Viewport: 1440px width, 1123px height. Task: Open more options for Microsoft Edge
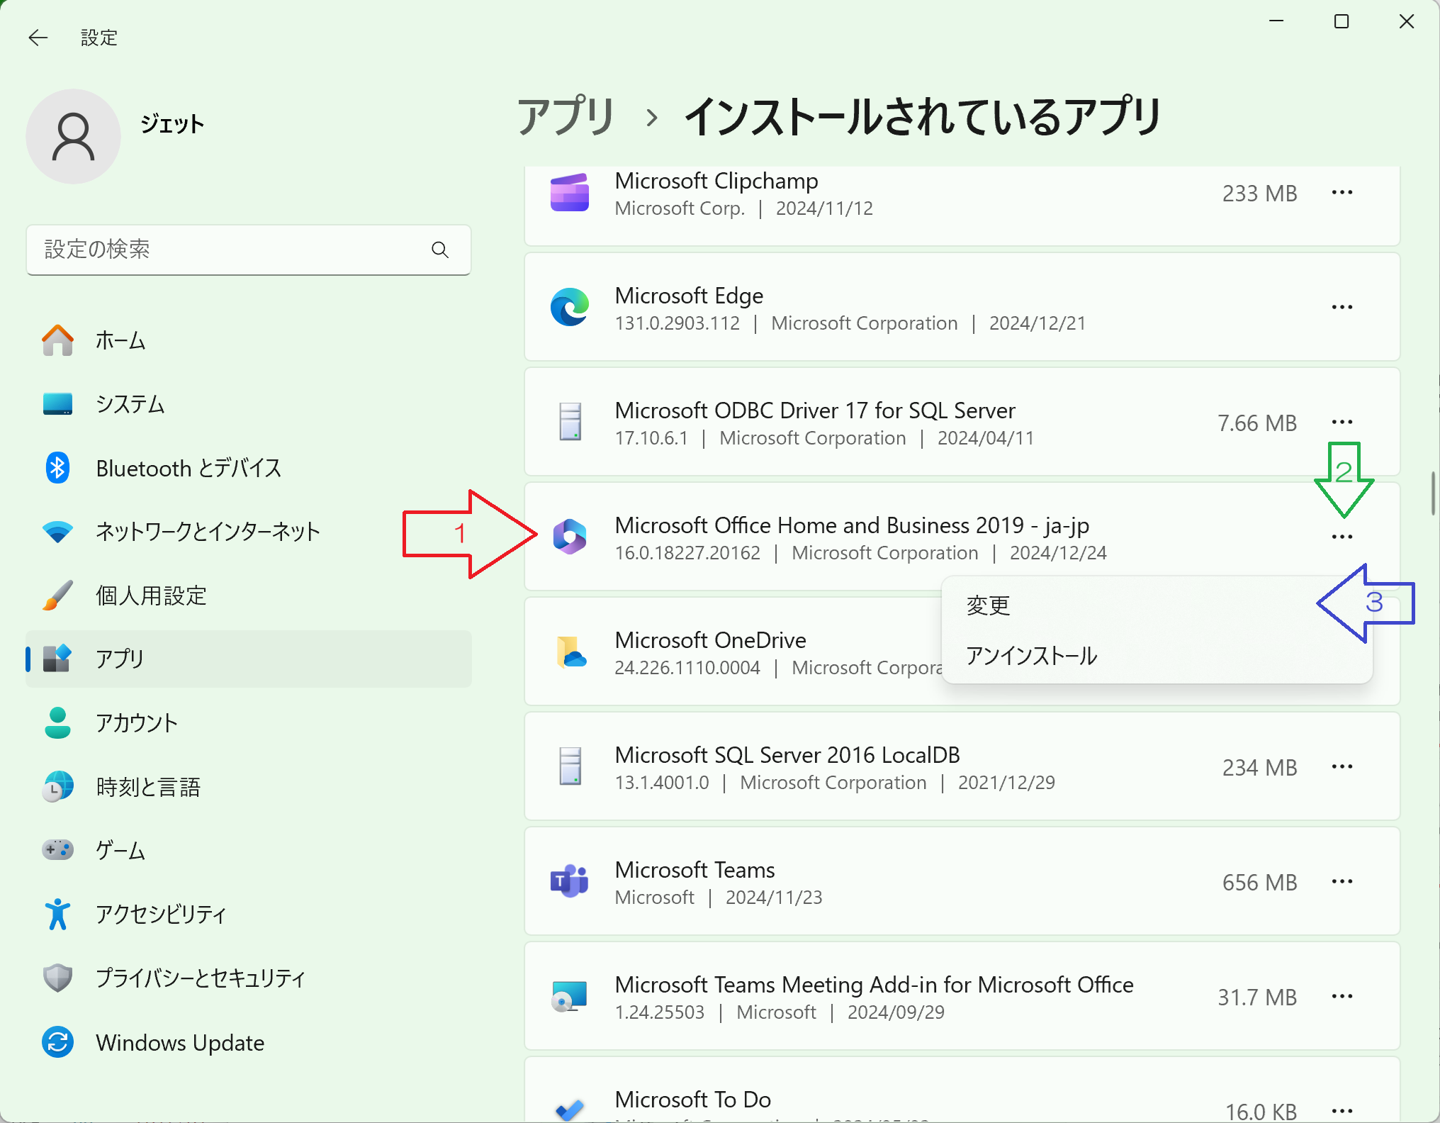click(1342, 307)
